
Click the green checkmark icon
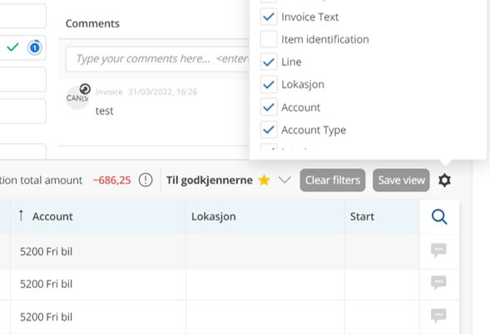[x=12, y=47]
